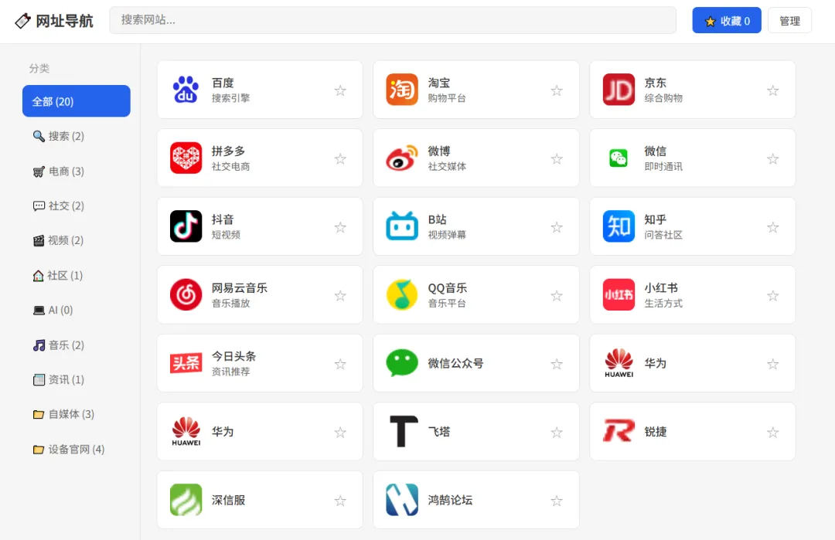This screenshot has height=540, width=835.
Task: Click 搜索引擎 subtitle under 百度
Action: point(230,98)
